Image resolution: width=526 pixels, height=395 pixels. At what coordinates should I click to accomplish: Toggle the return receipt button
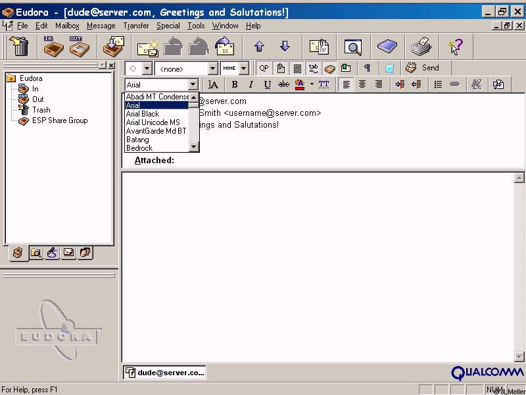[x=346, y=68]
